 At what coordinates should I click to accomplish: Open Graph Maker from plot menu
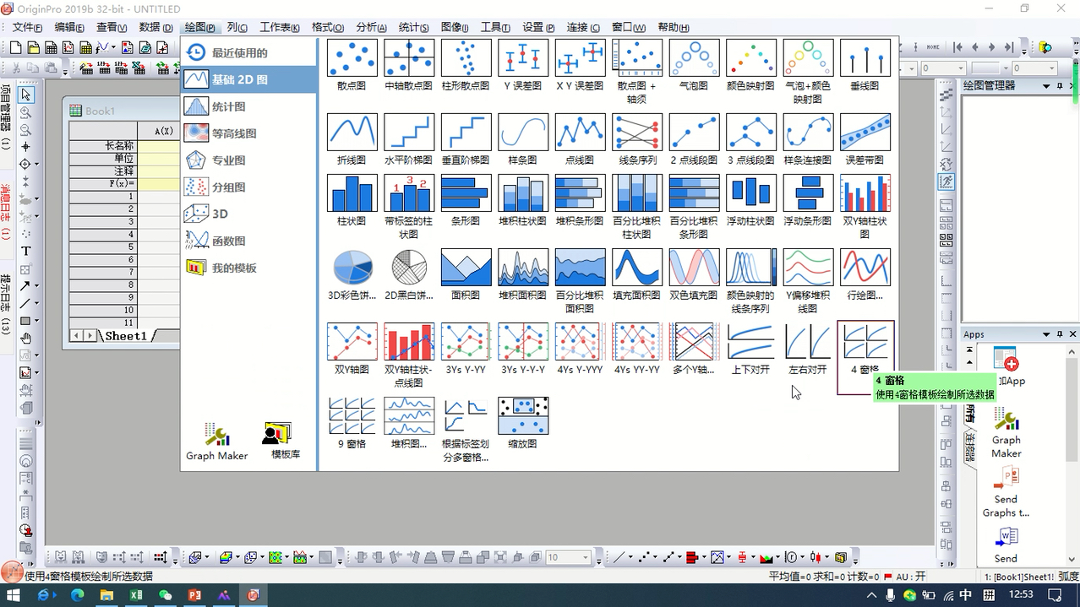click(217, 442)
